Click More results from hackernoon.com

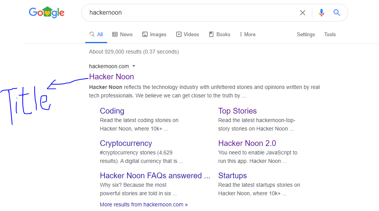pos(143,204)
